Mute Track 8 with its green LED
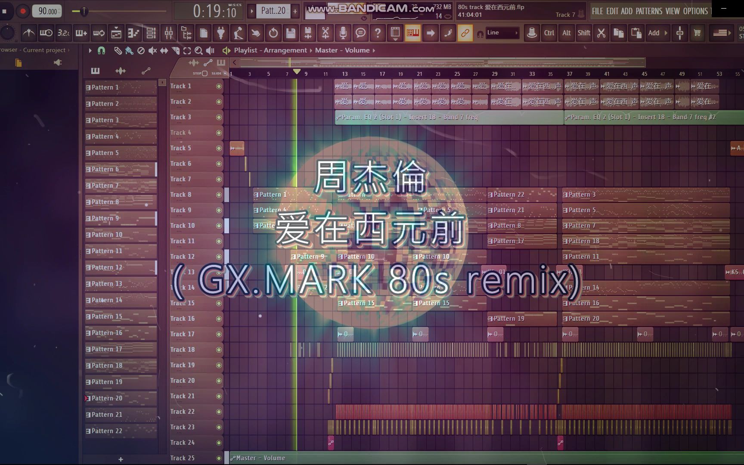This screenshot has width=744, height=465. [219, 195]
